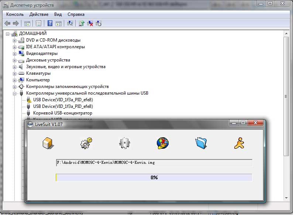Click the globe surfer icon in LiveSuit
The height and width of the screenshot is (215, 293).
coord(163,143)
